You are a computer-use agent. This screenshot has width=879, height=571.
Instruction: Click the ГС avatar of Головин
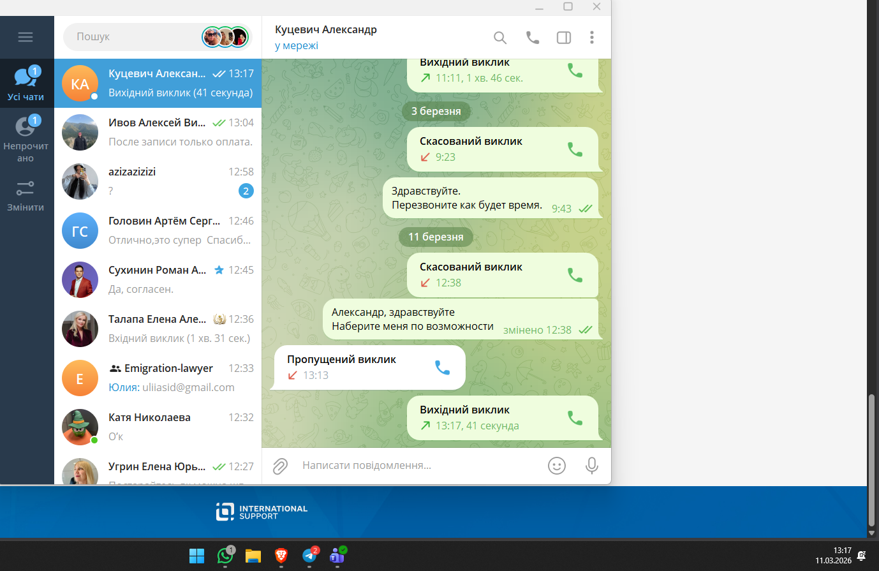coord(80,231)
